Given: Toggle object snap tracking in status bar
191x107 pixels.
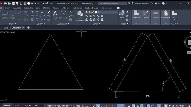Looking at the screenshot, I should (x=119, y=106).
